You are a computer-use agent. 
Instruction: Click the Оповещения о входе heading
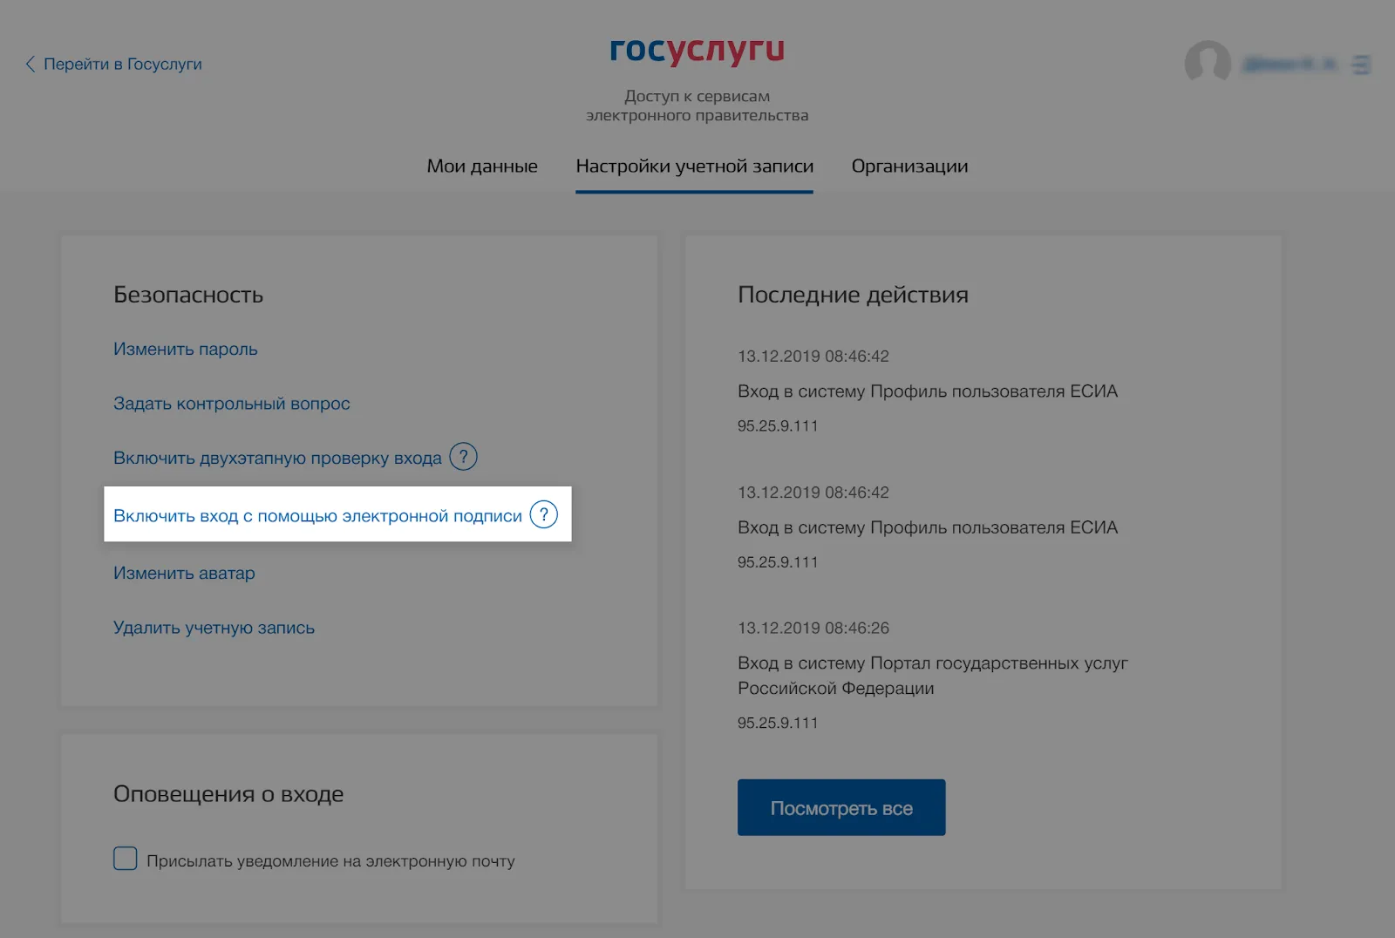coord(228,794)
